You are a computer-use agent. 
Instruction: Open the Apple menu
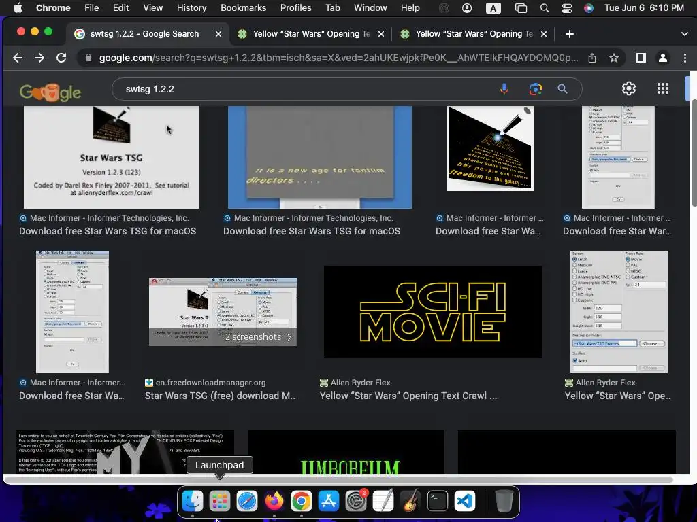click(x=18, y=8)
